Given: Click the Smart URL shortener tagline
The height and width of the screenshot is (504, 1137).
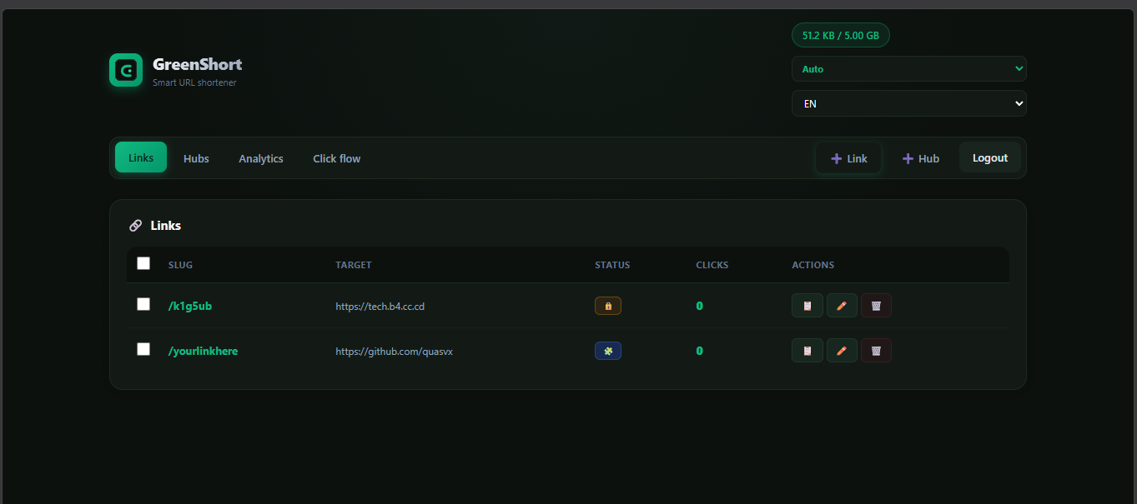Looking at the screenshot, I should [x=194, y=82].
